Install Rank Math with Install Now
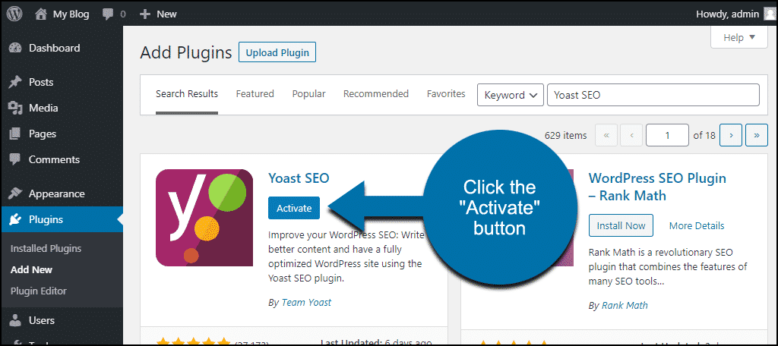Image resolution: width=778 pixels, height=346 pixels. (x=621, y=225)
